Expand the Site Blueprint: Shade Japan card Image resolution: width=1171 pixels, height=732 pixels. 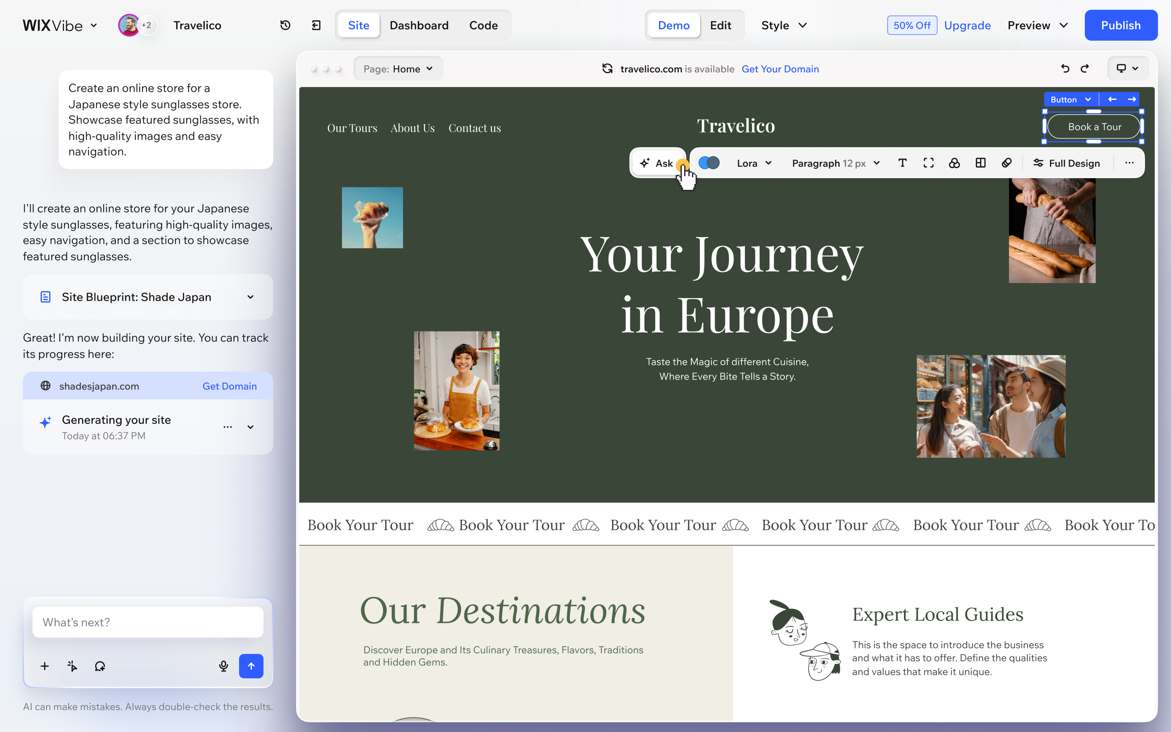click(x=148, y=297)
